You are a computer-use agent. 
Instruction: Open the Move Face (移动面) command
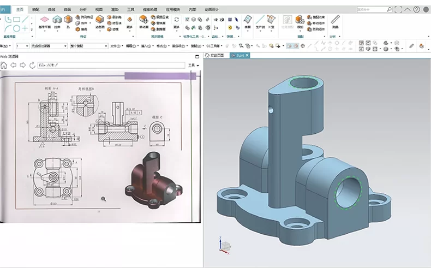coord(143,20)
